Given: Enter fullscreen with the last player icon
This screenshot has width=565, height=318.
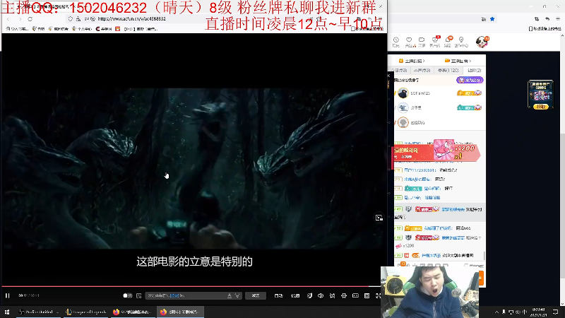Looking at the screenshot, I should [x=378, y=295].
